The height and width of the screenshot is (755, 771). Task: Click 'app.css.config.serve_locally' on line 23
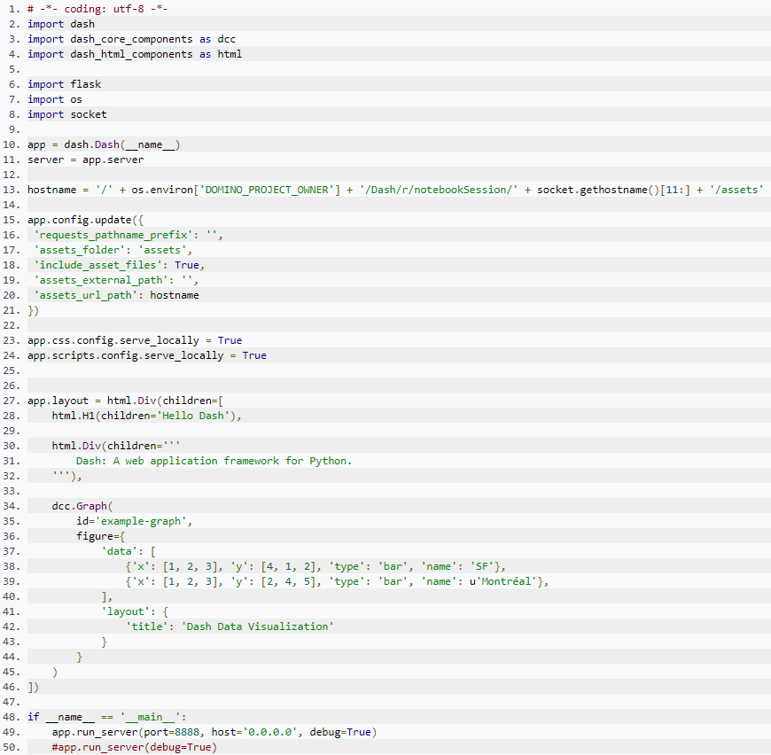pos(113,340)
